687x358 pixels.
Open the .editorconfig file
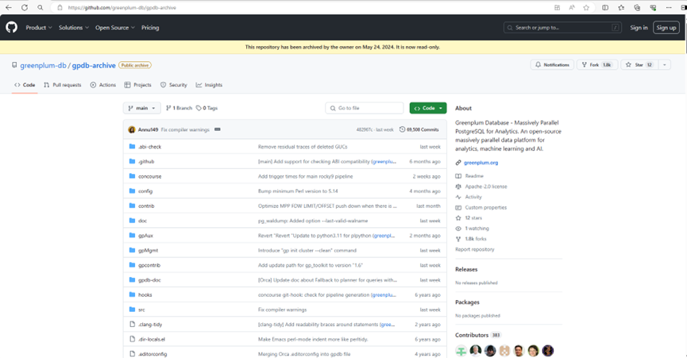pyautogui.click(x=152, y=354)
